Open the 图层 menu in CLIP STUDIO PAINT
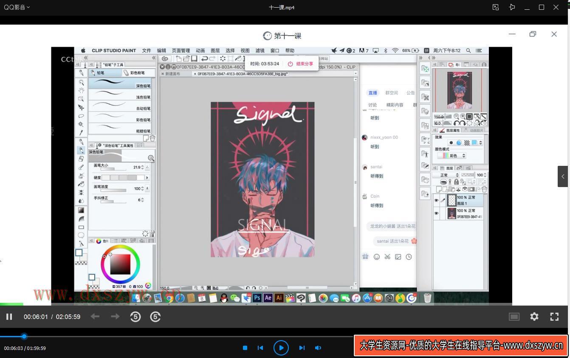The width and height of the screenshot is (570, 358). (215, 50)
